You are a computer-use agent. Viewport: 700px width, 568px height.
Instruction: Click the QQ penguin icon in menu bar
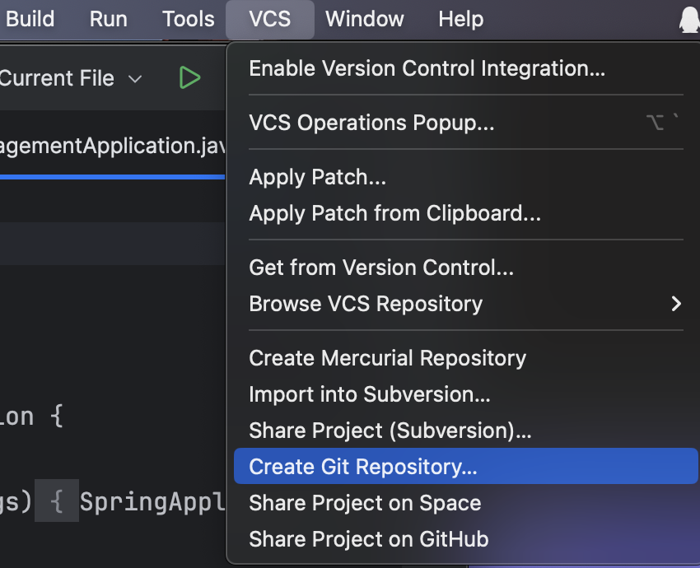688,19
